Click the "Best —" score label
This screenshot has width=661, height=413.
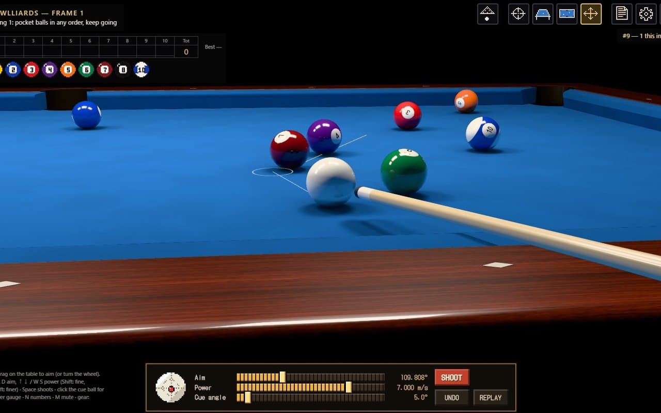point(213,47)
